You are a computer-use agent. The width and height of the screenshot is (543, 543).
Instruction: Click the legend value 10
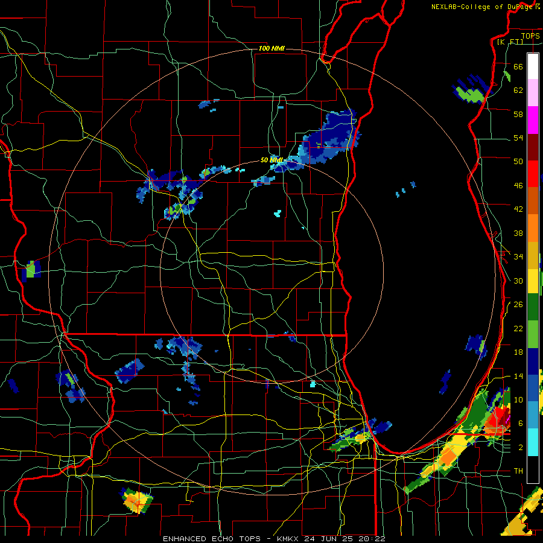(518, 399)
